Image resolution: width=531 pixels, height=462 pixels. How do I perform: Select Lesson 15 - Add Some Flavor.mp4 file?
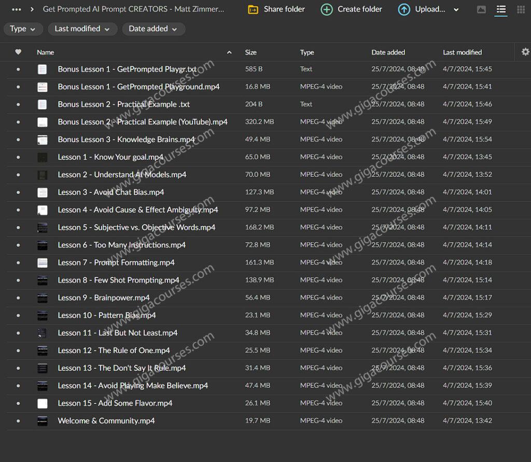pyautogui.click(x=115, y=403)
